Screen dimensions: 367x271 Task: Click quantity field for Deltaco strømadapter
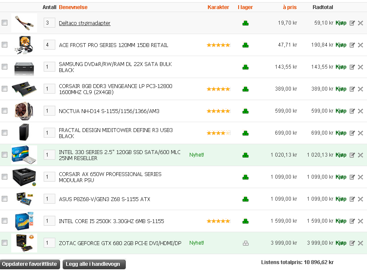coord(49,23)
